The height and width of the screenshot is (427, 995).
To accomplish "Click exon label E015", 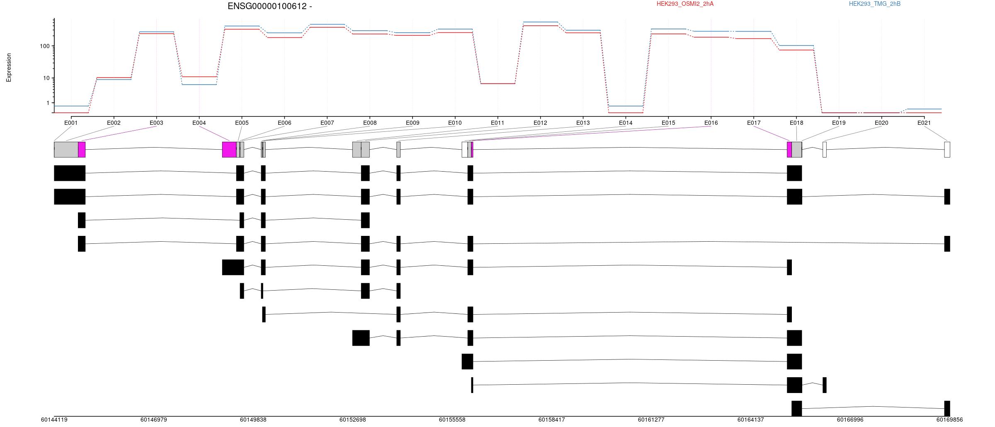I will coord(668,123).
